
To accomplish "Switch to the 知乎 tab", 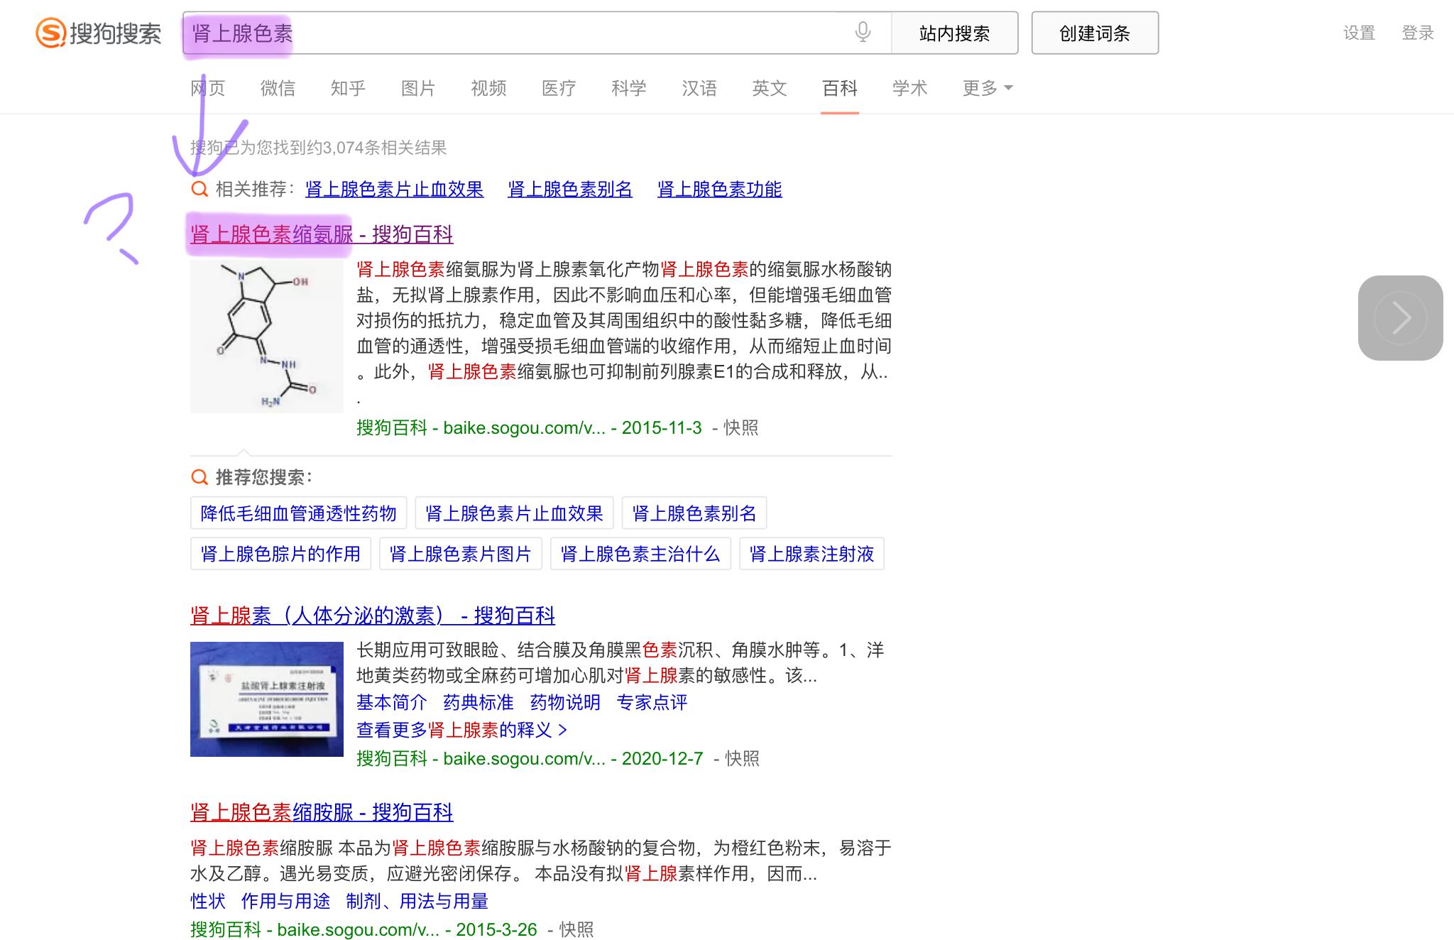I will click(x=348, y=88).
